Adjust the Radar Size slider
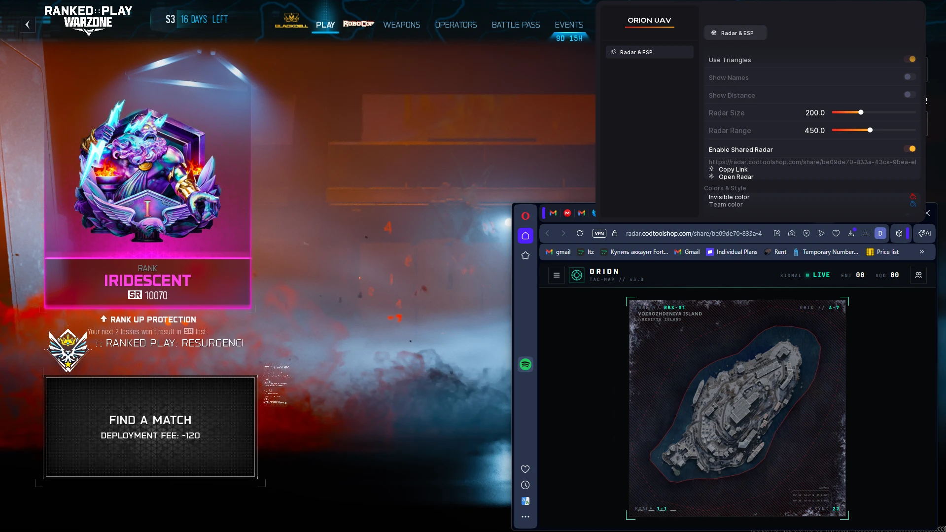This screenshot has height=532, width=946. 874,112
